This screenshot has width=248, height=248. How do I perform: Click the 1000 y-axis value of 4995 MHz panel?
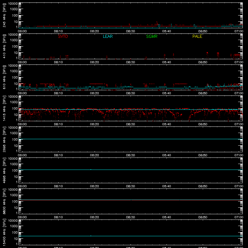point(14,164)
